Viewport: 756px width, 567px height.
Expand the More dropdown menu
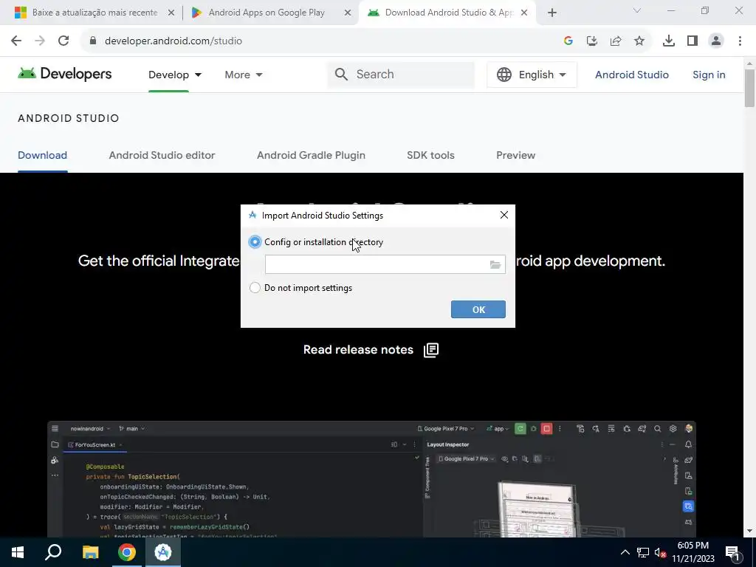pos(244,75)
